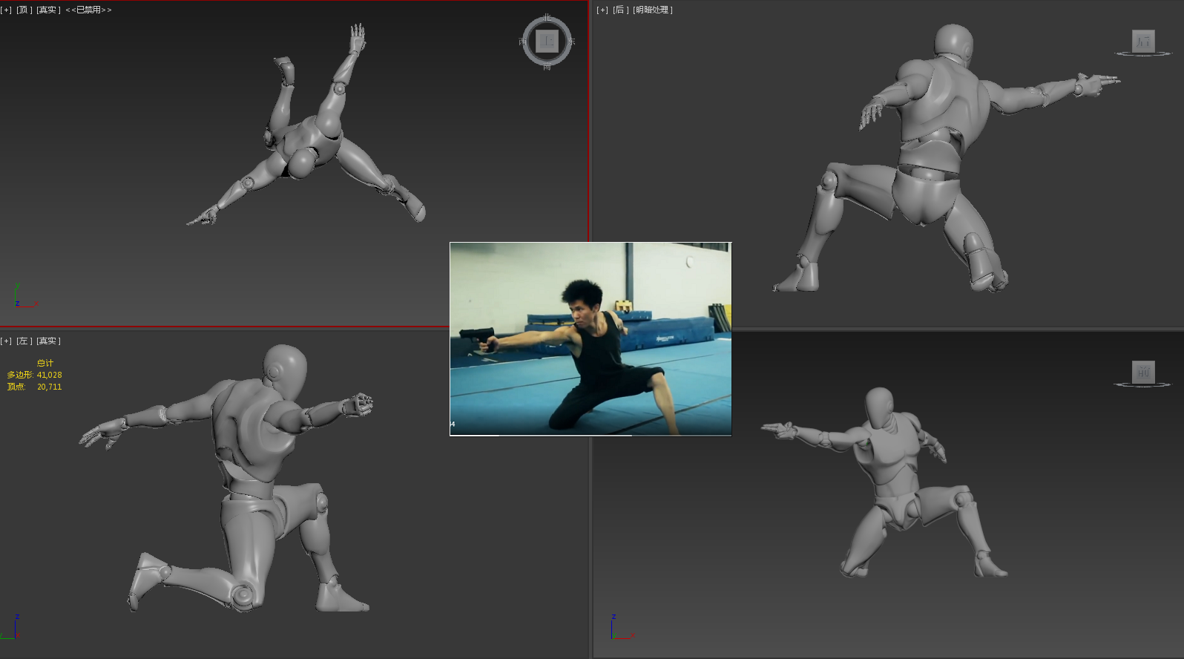Click the axis tripod in bottom-right viewport
This screenshot has width=1184, height=659.
coord(622,627)
